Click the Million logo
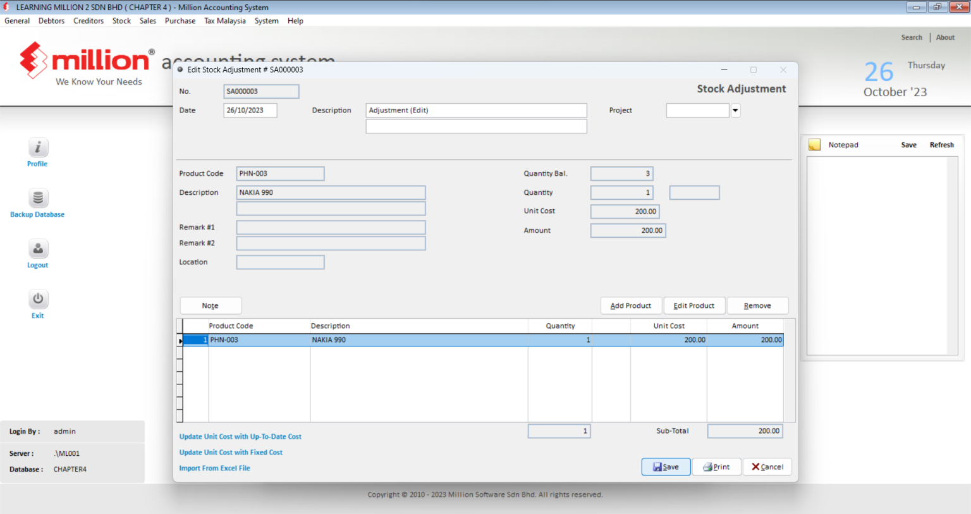The image size is (971, 514). [87, 64]
